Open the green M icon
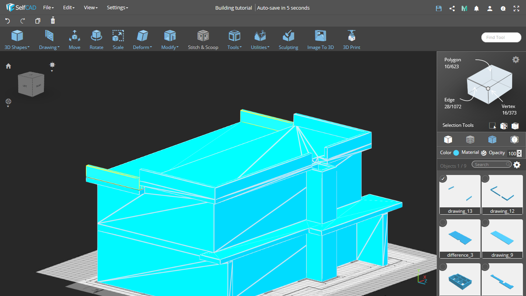The height and width of the screenshot is (296, 526). tap(464, 8)
